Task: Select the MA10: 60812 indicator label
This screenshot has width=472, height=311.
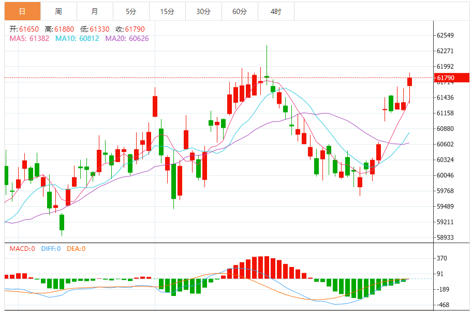Action: click(x=77, y=38)
